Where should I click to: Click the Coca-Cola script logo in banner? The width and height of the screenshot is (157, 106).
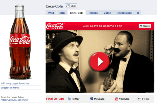point(55,26)
